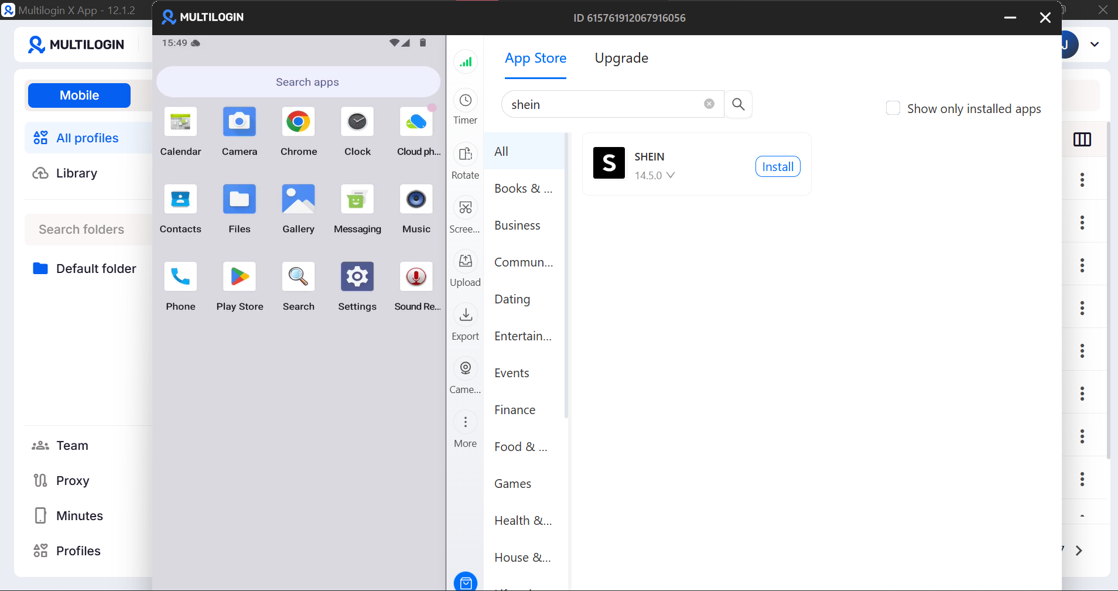The image size is (1118, 591).
Task: Click the Mobile button
Action: (x=79, y=95)
